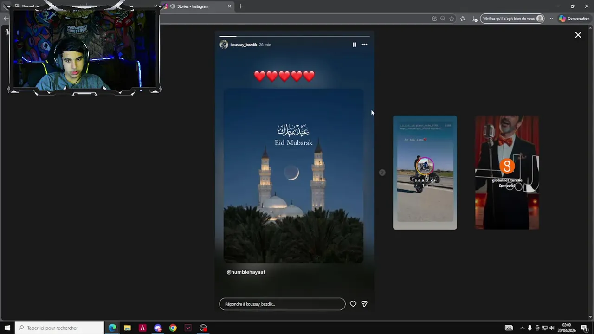Add page to favorites star

[x=452, y=19]
